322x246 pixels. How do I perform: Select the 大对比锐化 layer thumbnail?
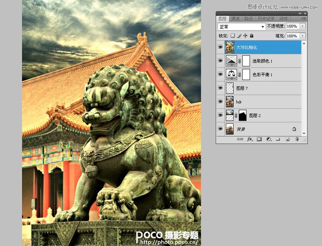tap(230, 47)
